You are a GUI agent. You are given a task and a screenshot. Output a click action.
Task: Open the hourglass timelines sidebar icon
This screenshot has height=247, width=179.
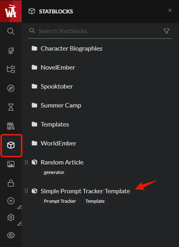pyautogui.click(x=11, y=107)
